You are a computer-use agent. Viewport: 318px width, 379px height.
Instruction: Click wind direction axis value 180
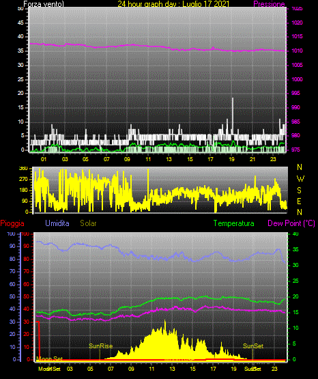click(23, 191)
